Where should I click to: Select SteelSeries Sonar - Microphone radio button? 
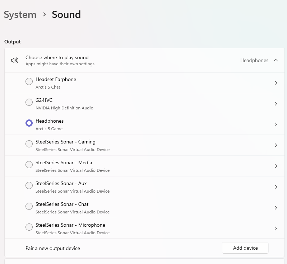(29, 227)
